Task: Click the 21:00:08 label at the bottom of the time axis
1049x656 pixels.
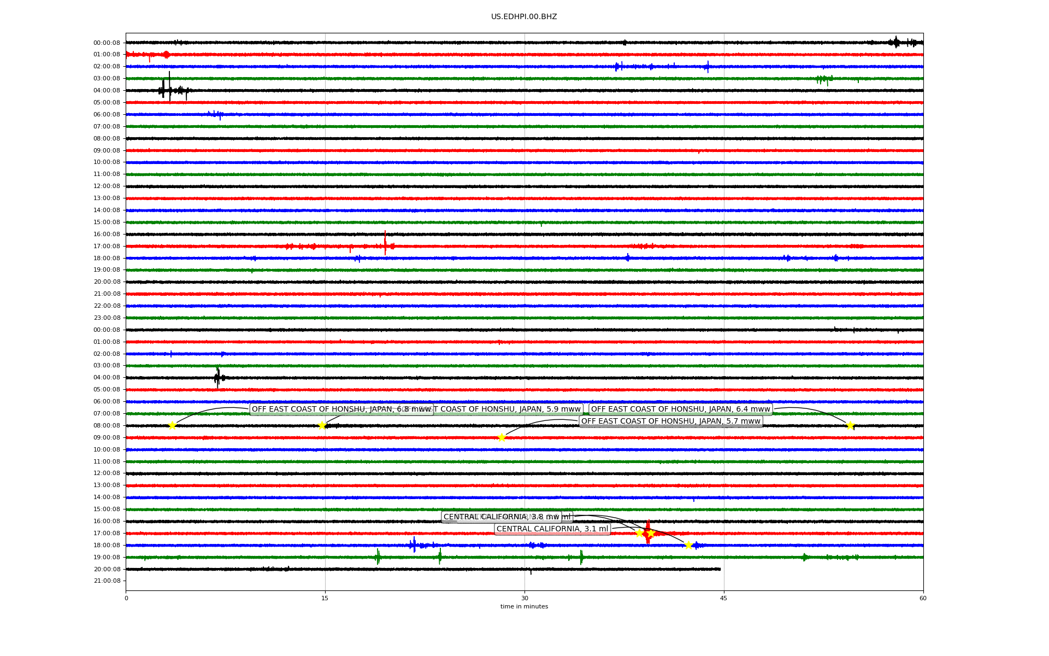Action: 107,581
